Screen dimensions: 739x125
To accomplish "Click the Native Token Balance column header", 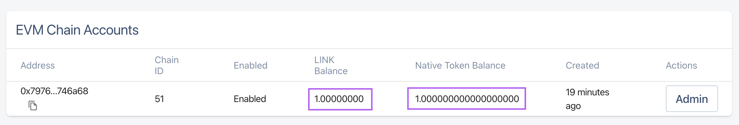I will (x=460, y=65).
